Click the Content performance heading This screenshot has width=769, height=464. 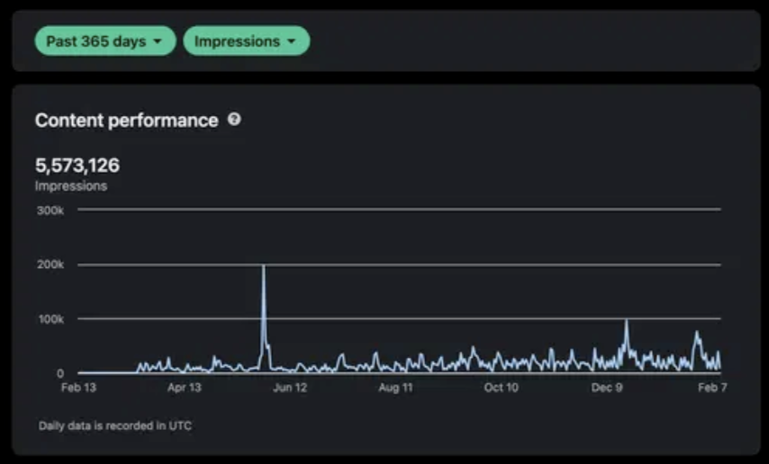coord(126,120)
